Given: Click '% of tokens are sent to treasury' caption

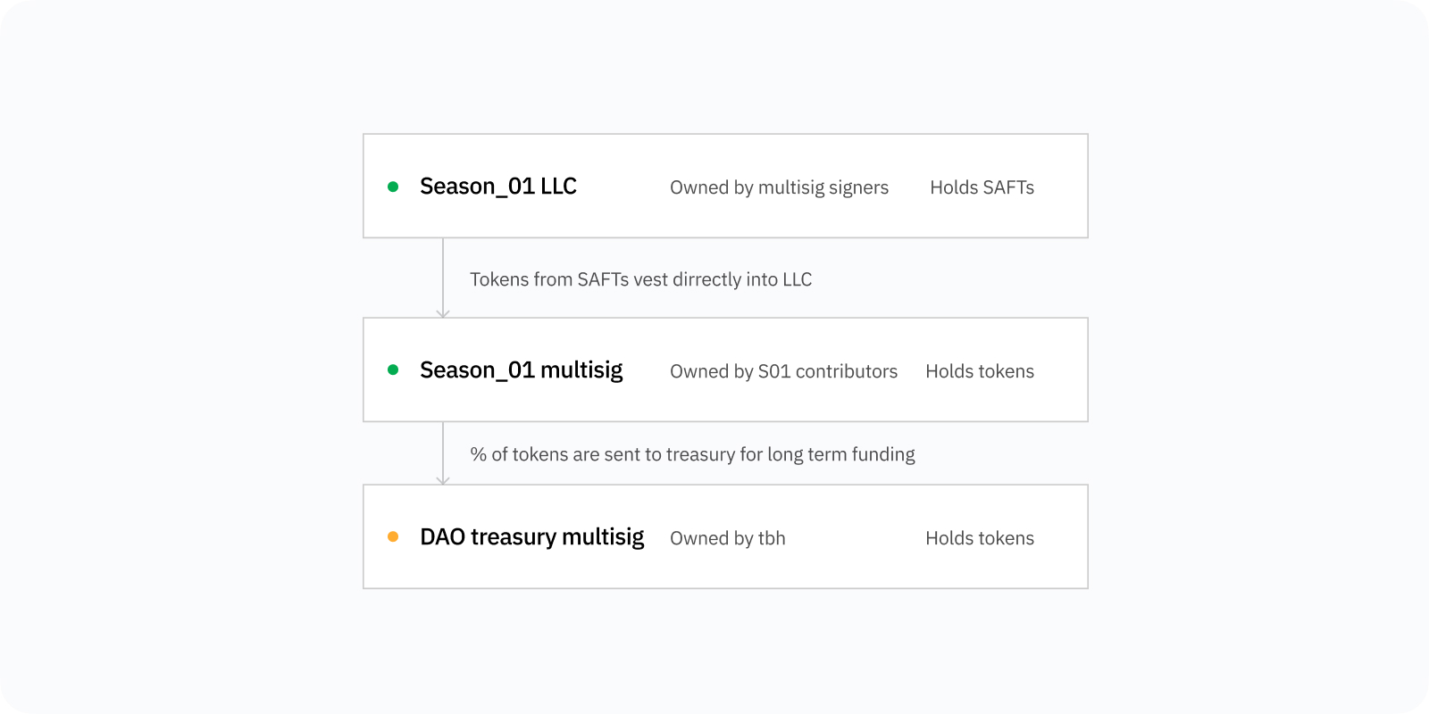Looking at the screenshot, I should click(x=693, y=454).
